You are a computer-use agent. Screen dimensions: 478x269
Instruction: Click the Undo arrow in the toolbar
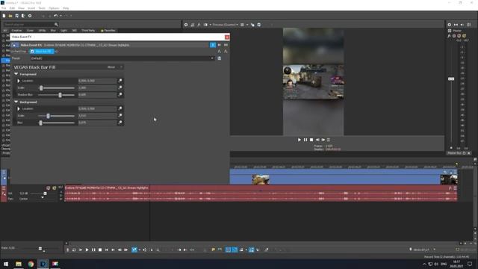(55, 16)
